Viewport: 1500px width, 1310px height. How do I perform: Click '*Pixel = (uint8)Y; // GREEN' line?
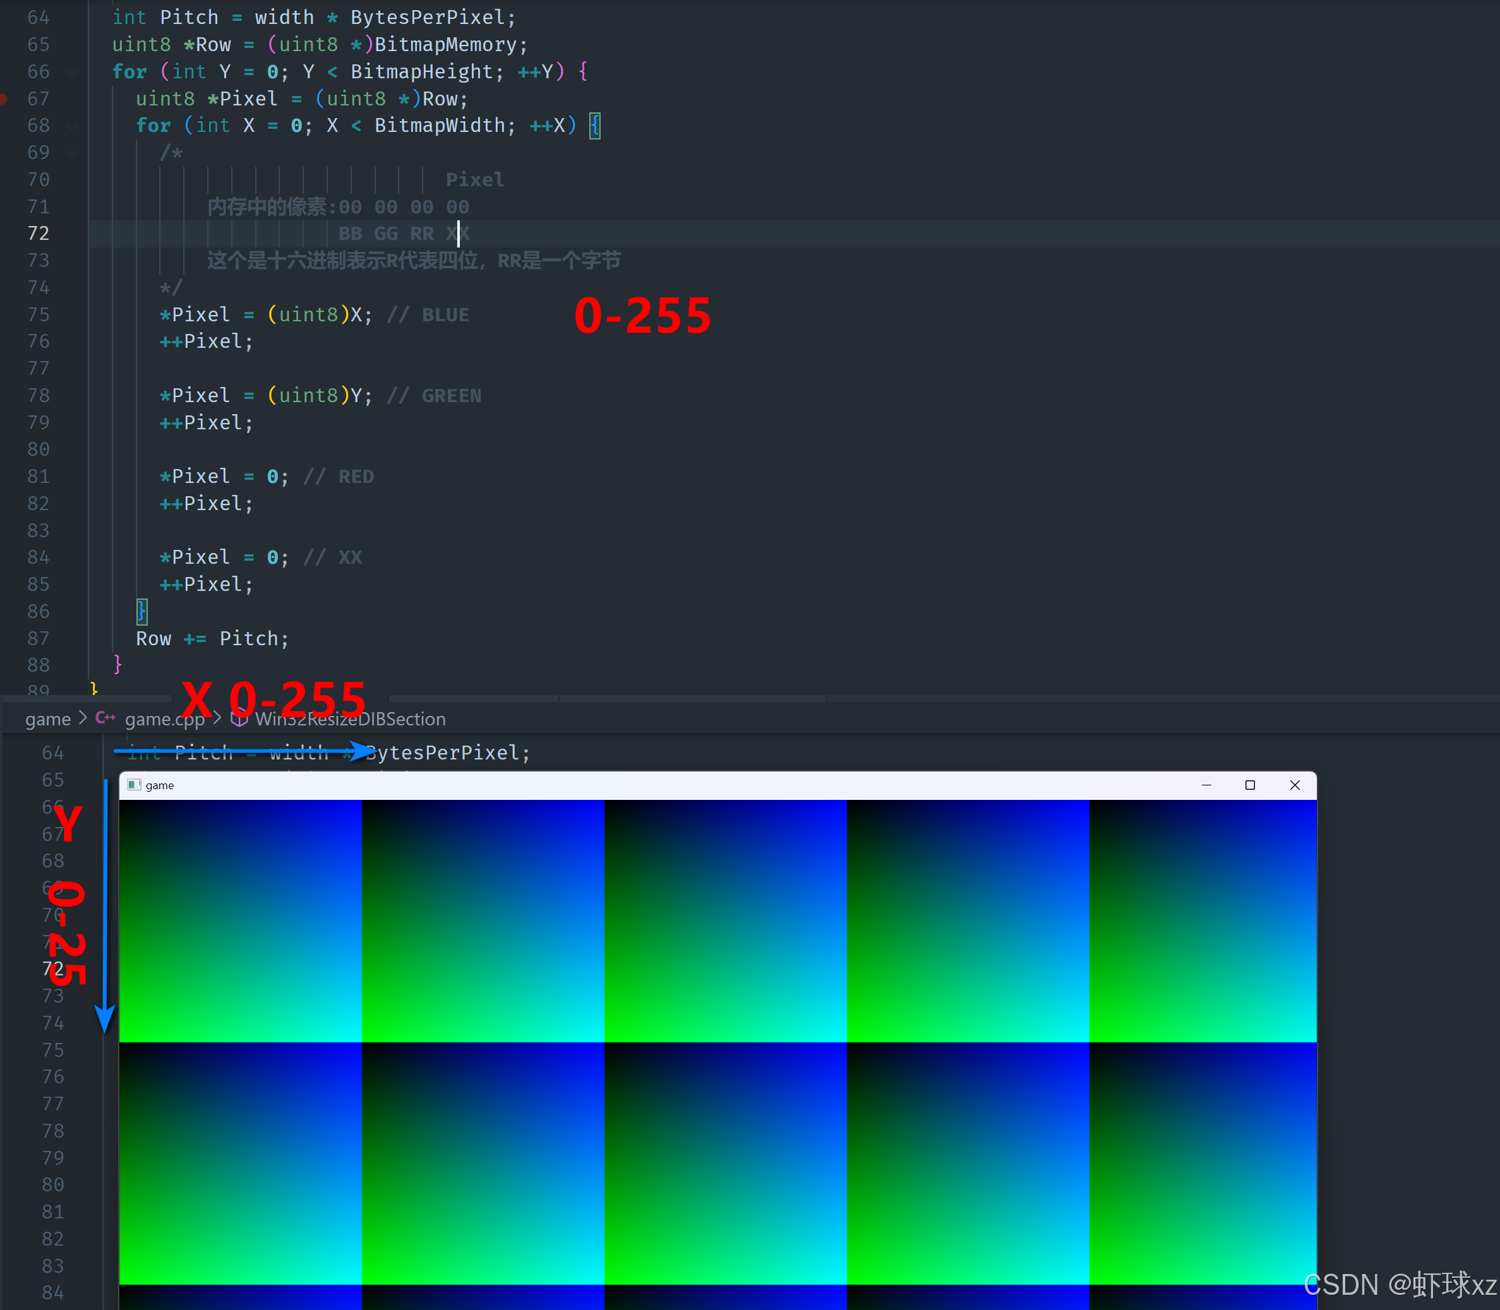click(320, 395)
